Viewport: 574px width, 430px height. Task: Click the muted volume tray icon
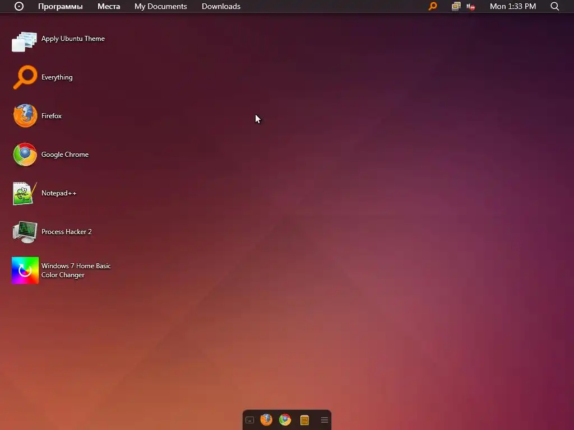coord(471,7)
